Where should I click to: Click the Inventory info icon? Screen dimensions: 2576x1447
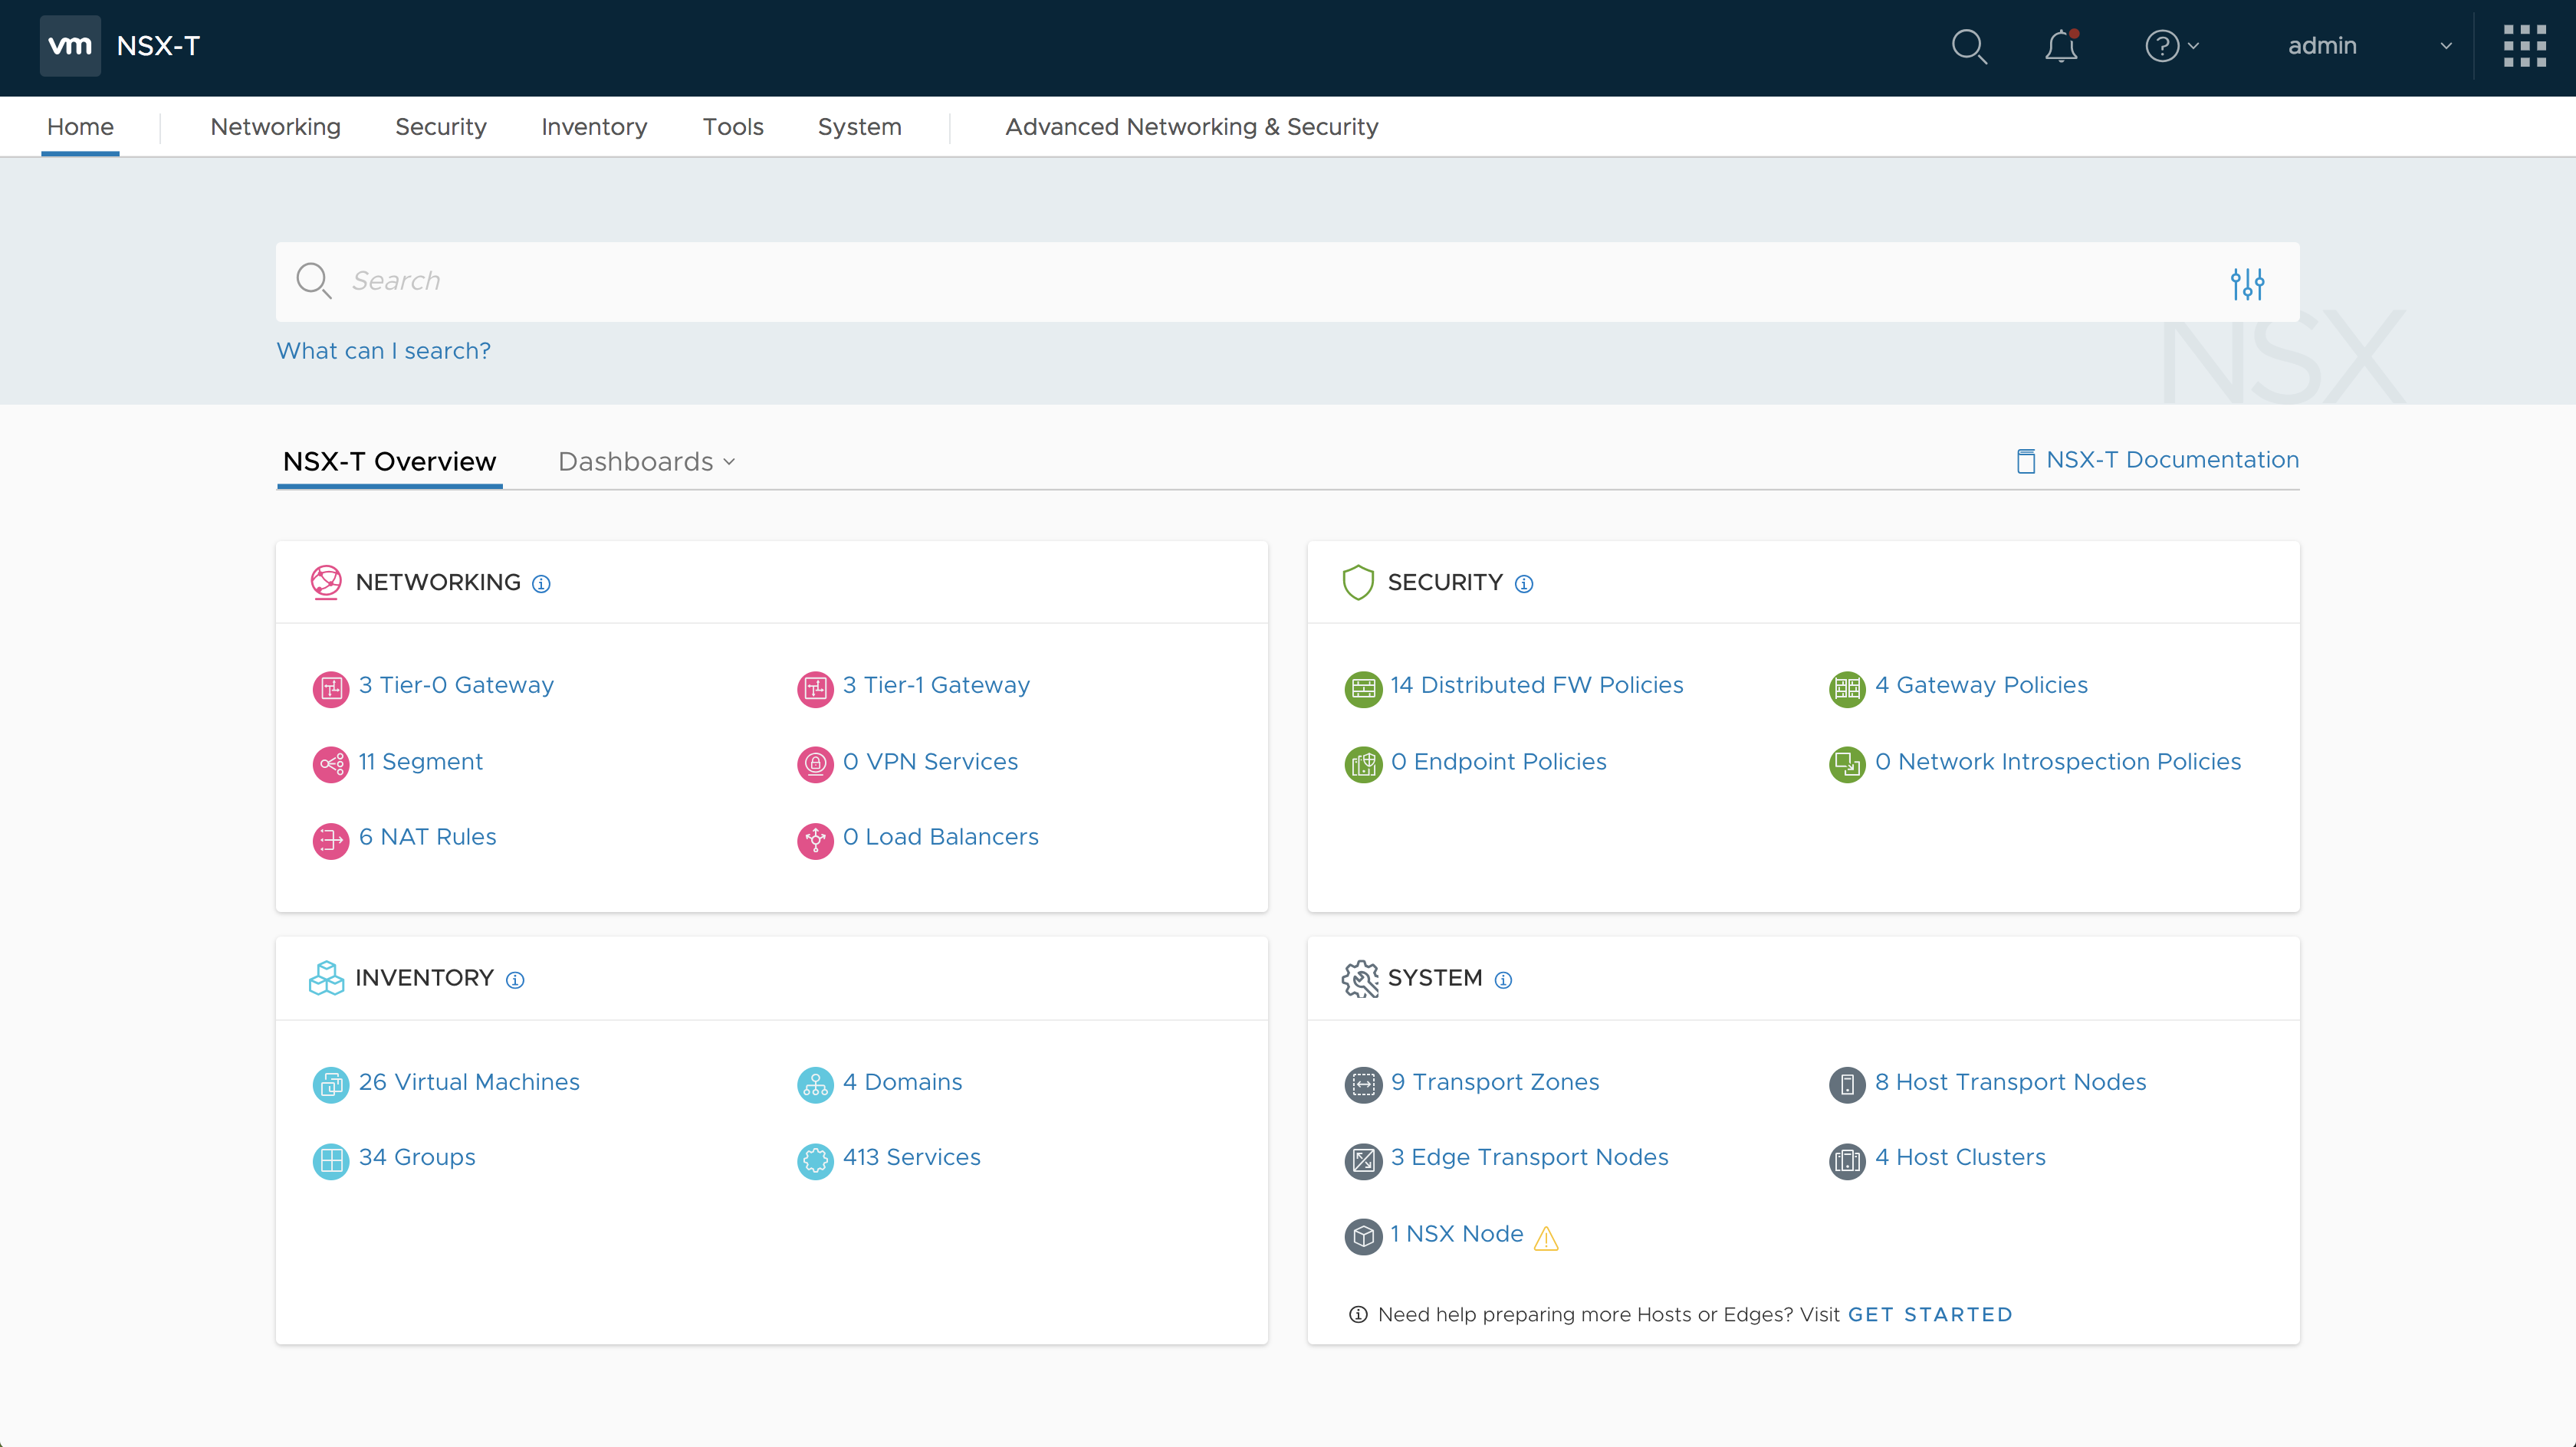pyautogui.click(x=514, y=980)
